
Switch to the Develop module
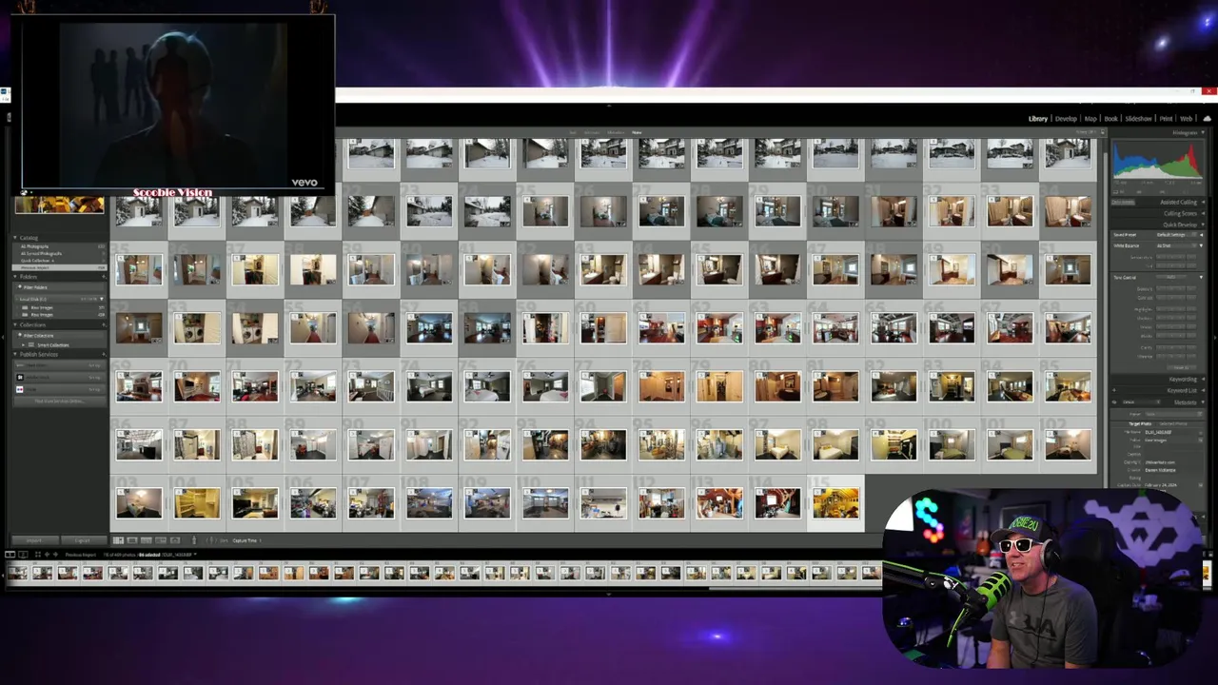[x=1066, y=119]
